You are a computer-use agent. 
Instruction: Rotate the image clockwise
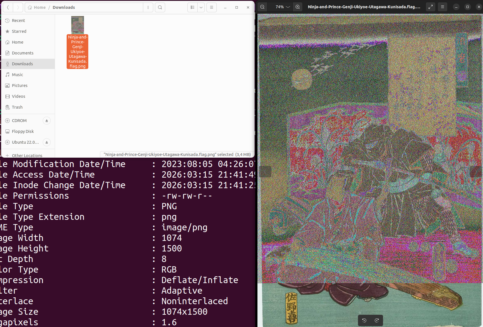click(x=377, y=320)
